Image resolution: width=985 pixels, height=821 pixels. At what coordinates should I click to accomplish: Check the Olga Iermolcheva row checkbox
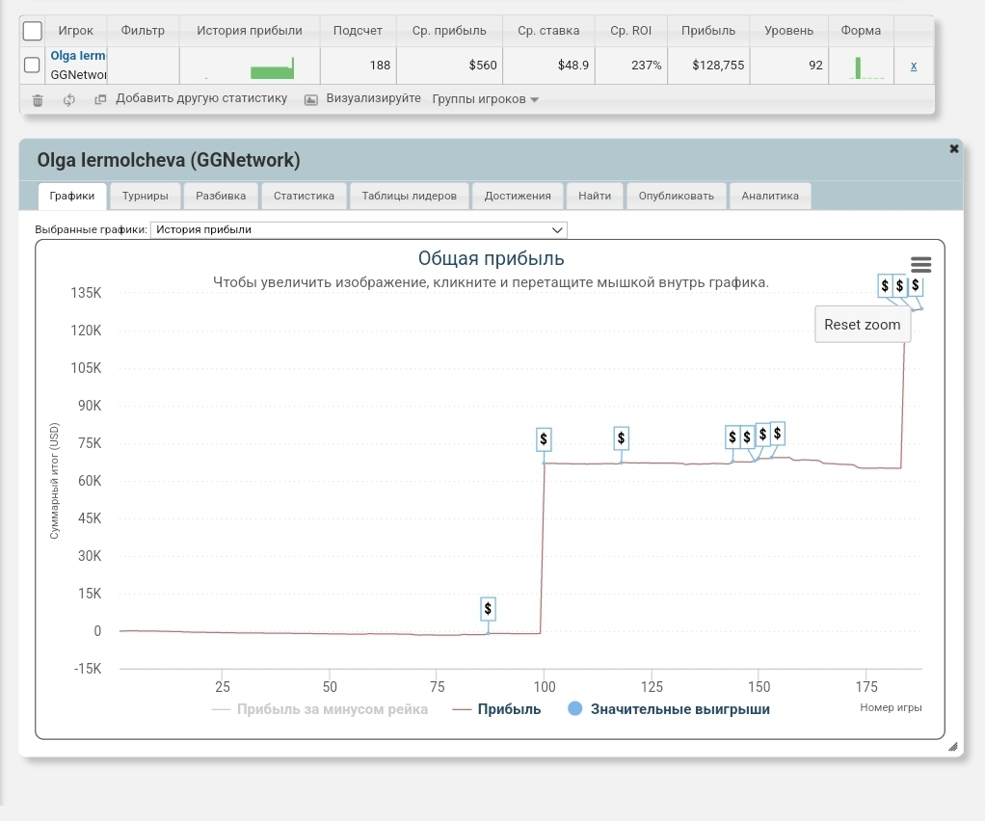[x=32, y=66]
